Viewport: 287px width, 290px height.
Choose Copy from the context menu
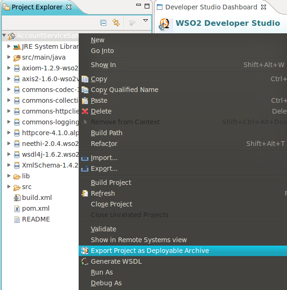click(183, 79)
